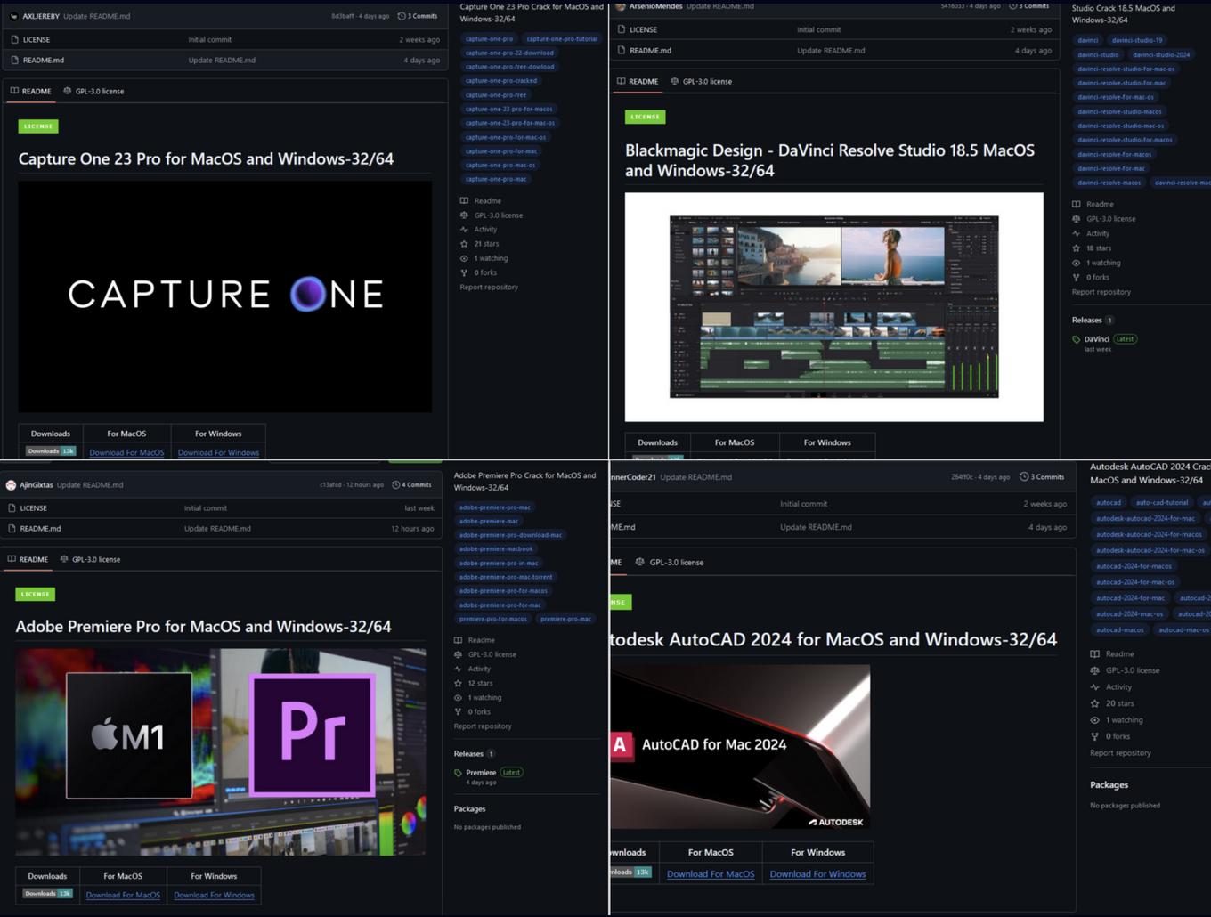This screenshot has height=917, width=1211.
Task: Open the capture-one-pro-tutorial topic tag
Action: (x=562, y=38)
